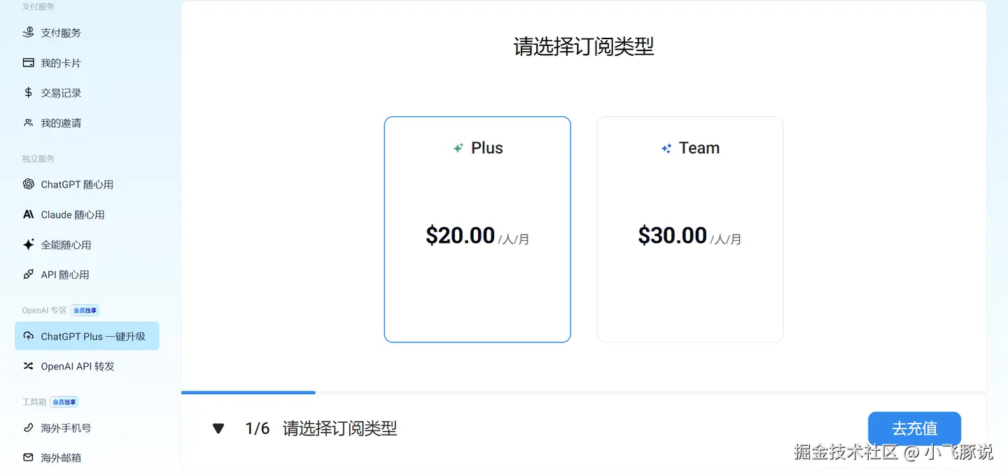Open 海外手机号 in the sidebar
1008x476 pixels.
coord(66,428)
